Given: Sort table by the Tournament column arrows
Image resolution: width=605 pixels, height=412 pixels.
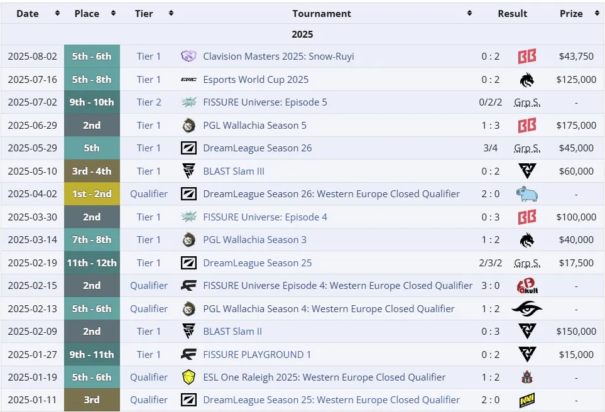Looking at the screenshot, I should coord(469,13).
